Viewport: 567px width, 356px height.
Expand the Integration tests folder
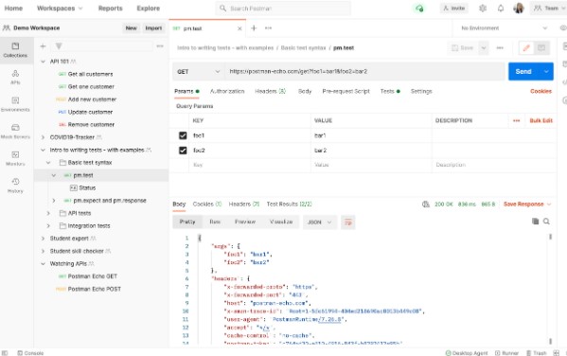(48, 225)
